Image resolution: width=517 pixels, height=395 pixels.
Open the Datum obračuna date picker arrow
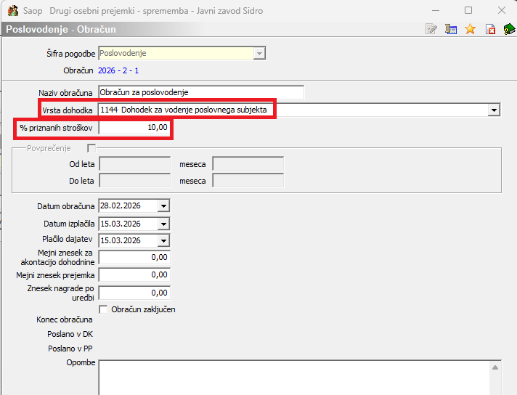point(163,206)
